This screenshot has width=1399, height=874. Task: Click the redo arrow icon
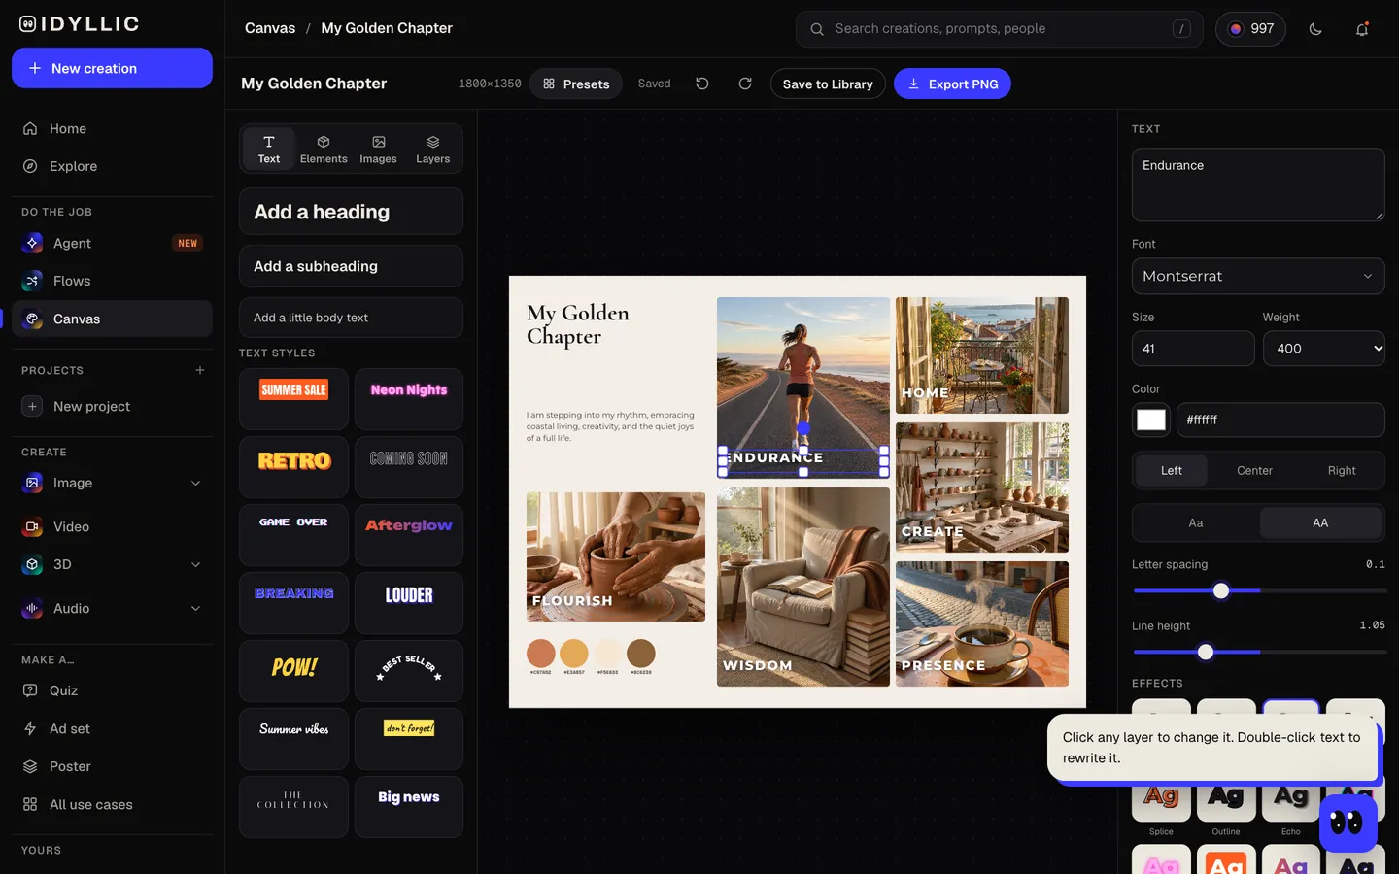[745, 84]
